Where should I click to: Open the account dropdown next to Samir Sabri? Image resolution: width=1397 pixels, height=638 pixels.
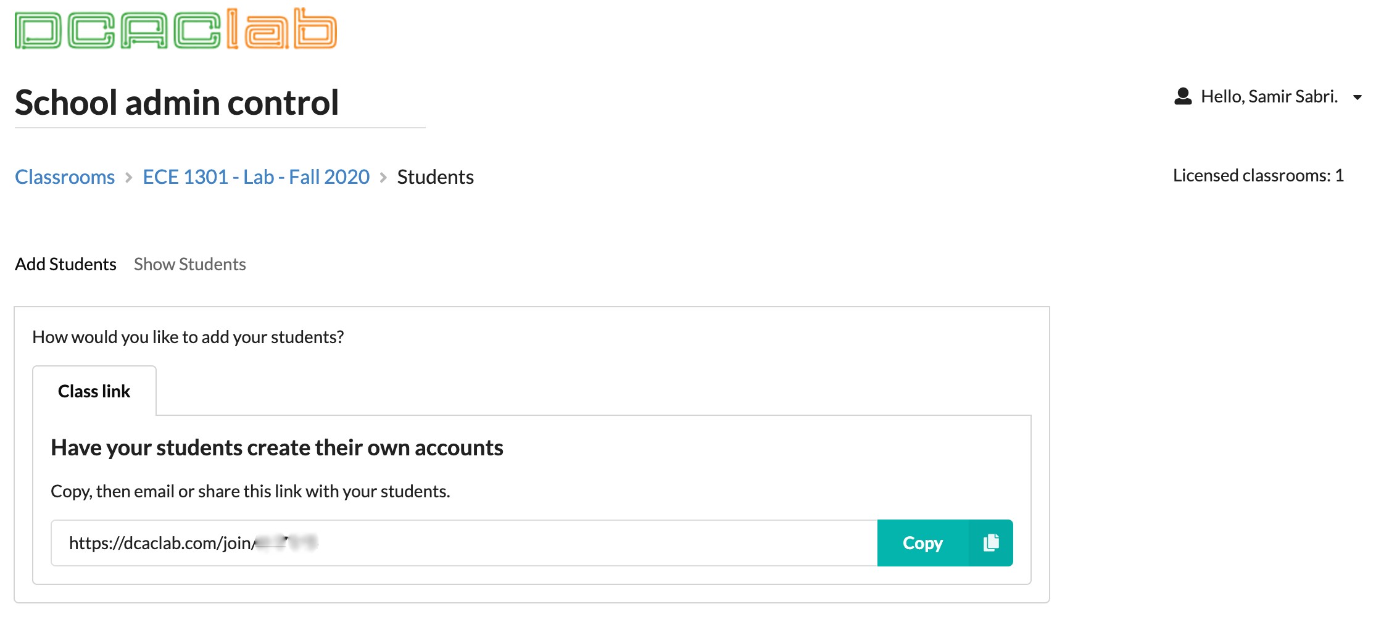point(1359,97)
